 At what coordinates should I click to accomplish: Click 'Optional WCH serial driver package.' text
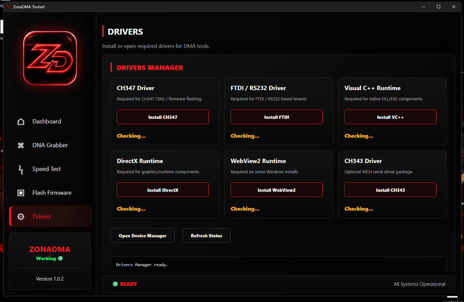click(x=379, y=172)
